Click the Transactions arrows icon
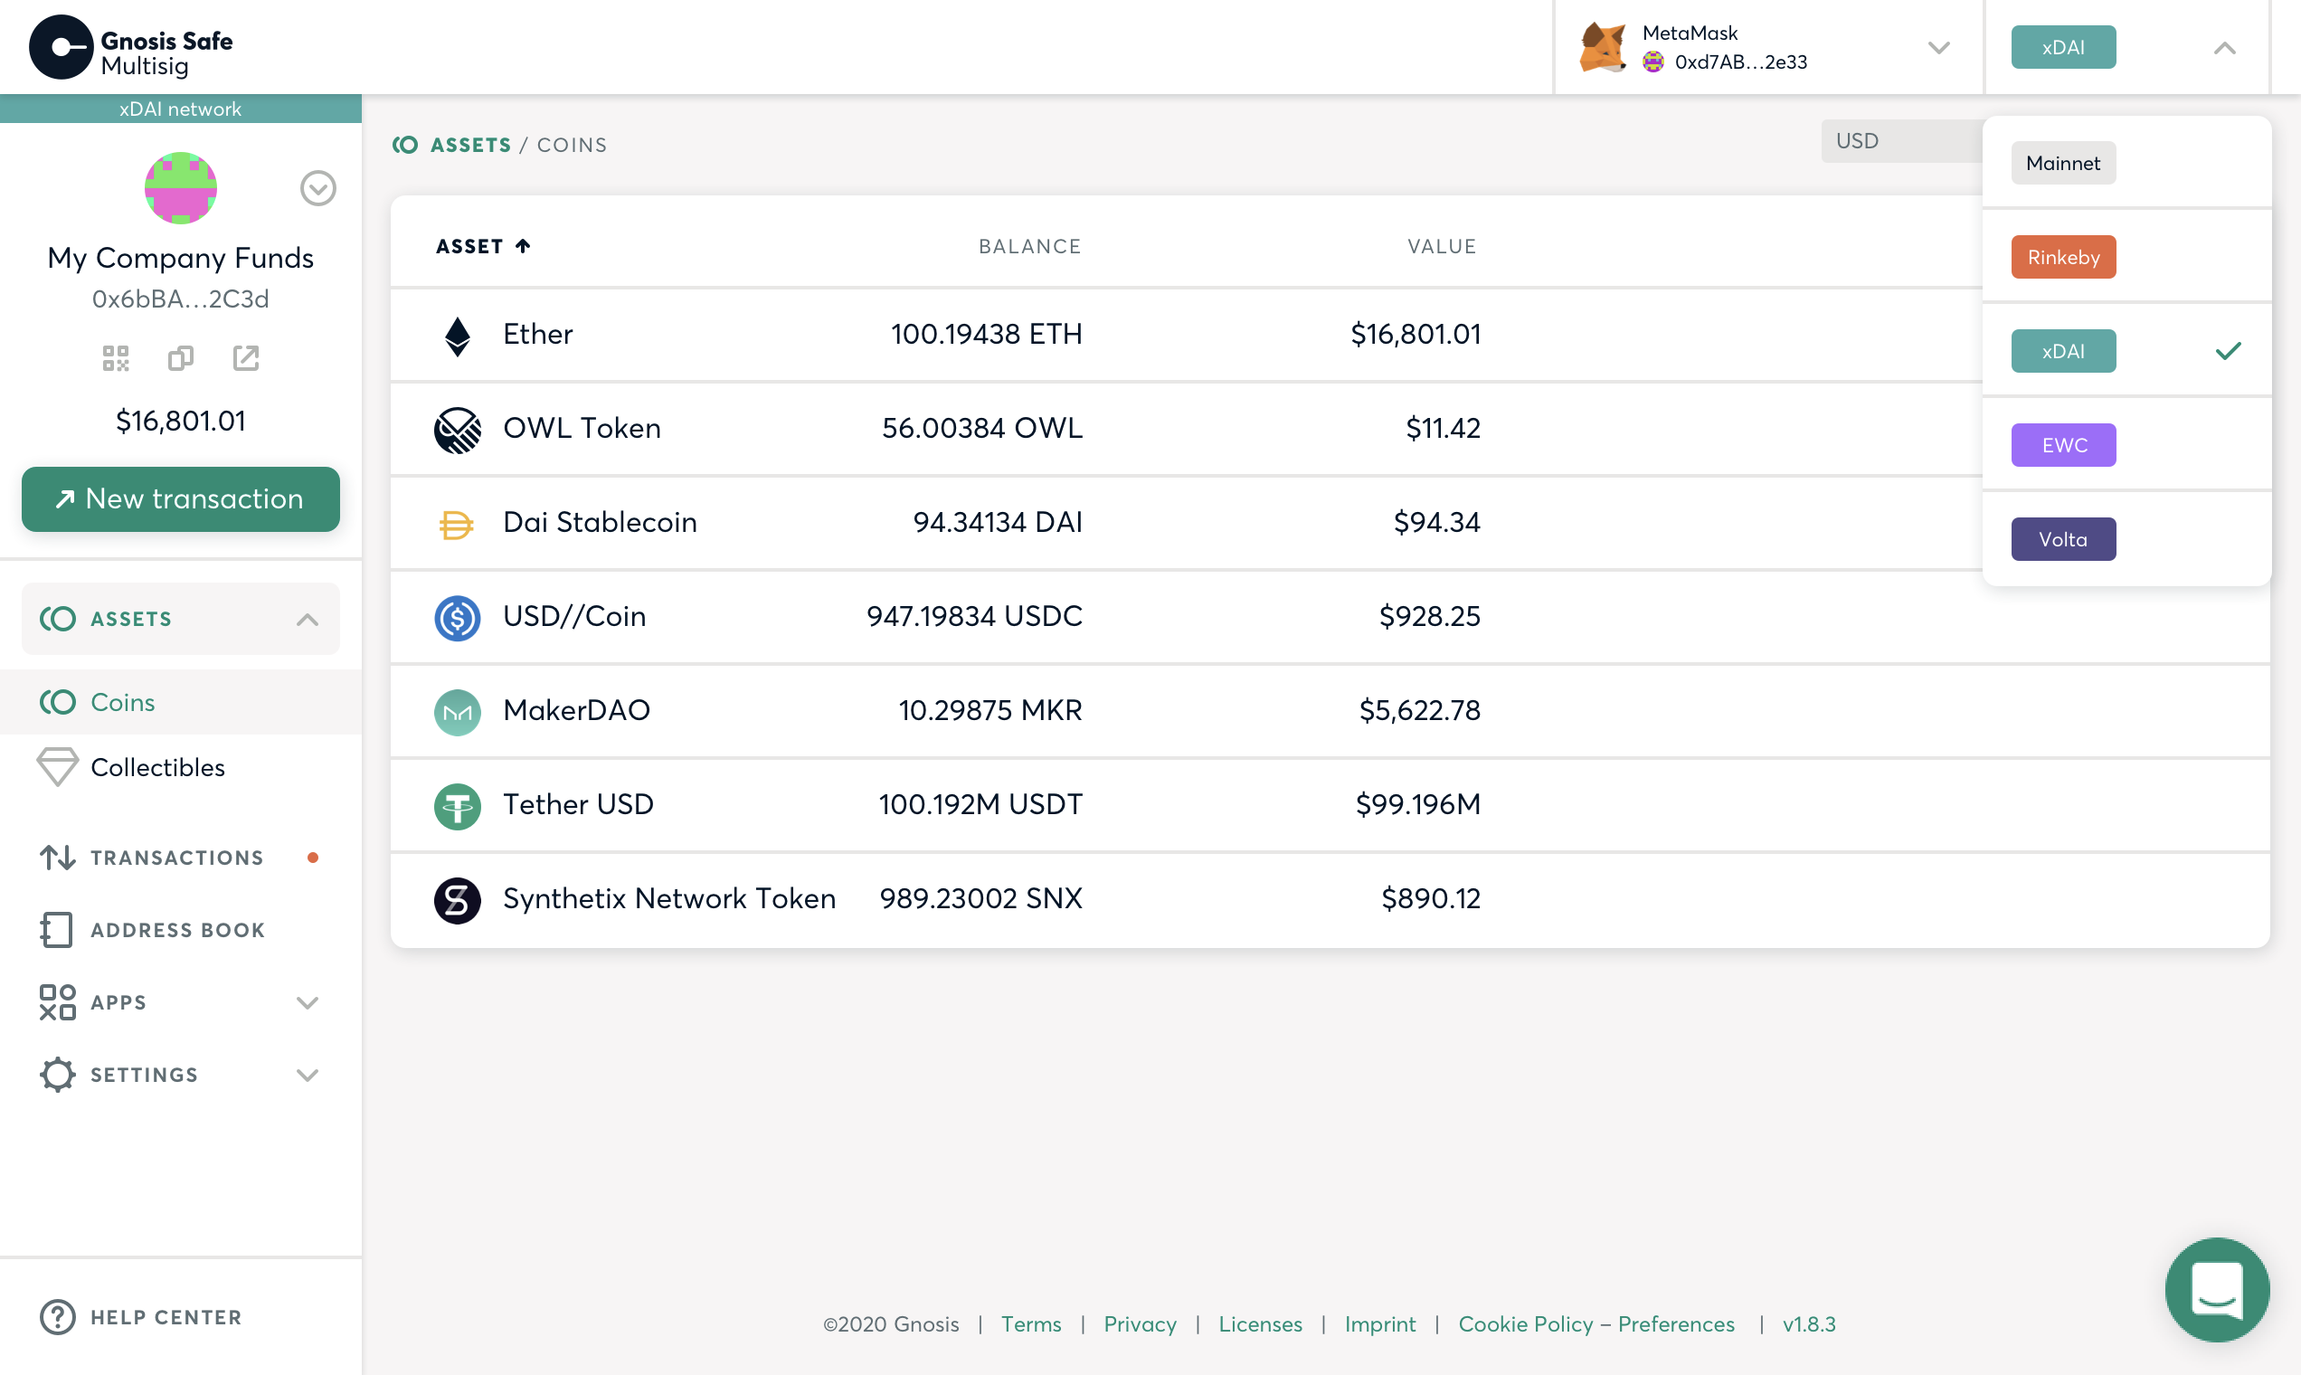 click(57, 858)
